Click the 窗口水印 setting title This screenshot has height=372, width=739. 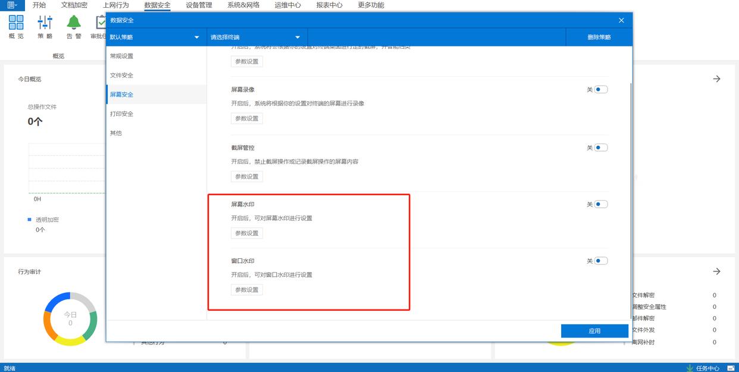243,261
